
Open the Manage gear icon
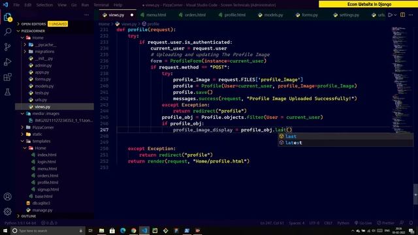[x=7, y=211]
